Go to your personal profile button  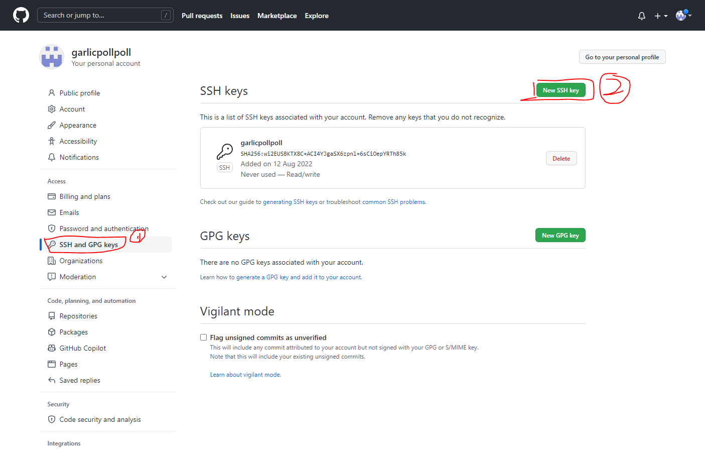click(622, 57)
